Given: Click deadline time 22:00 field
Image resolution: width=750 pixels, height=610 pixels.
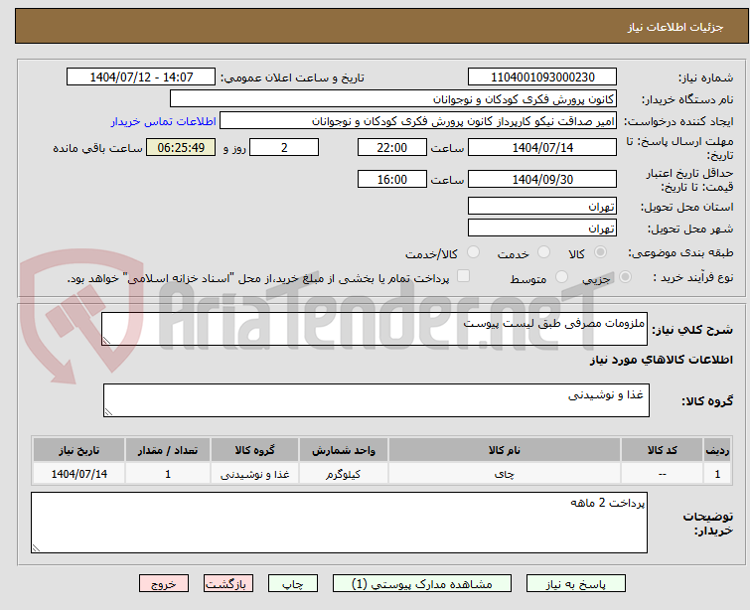Looking at the screenshot, I should point(391,147).
